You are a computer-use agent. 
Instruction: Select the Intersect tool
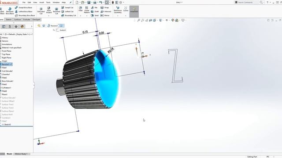pyautogui.click(x=106, y=11)
